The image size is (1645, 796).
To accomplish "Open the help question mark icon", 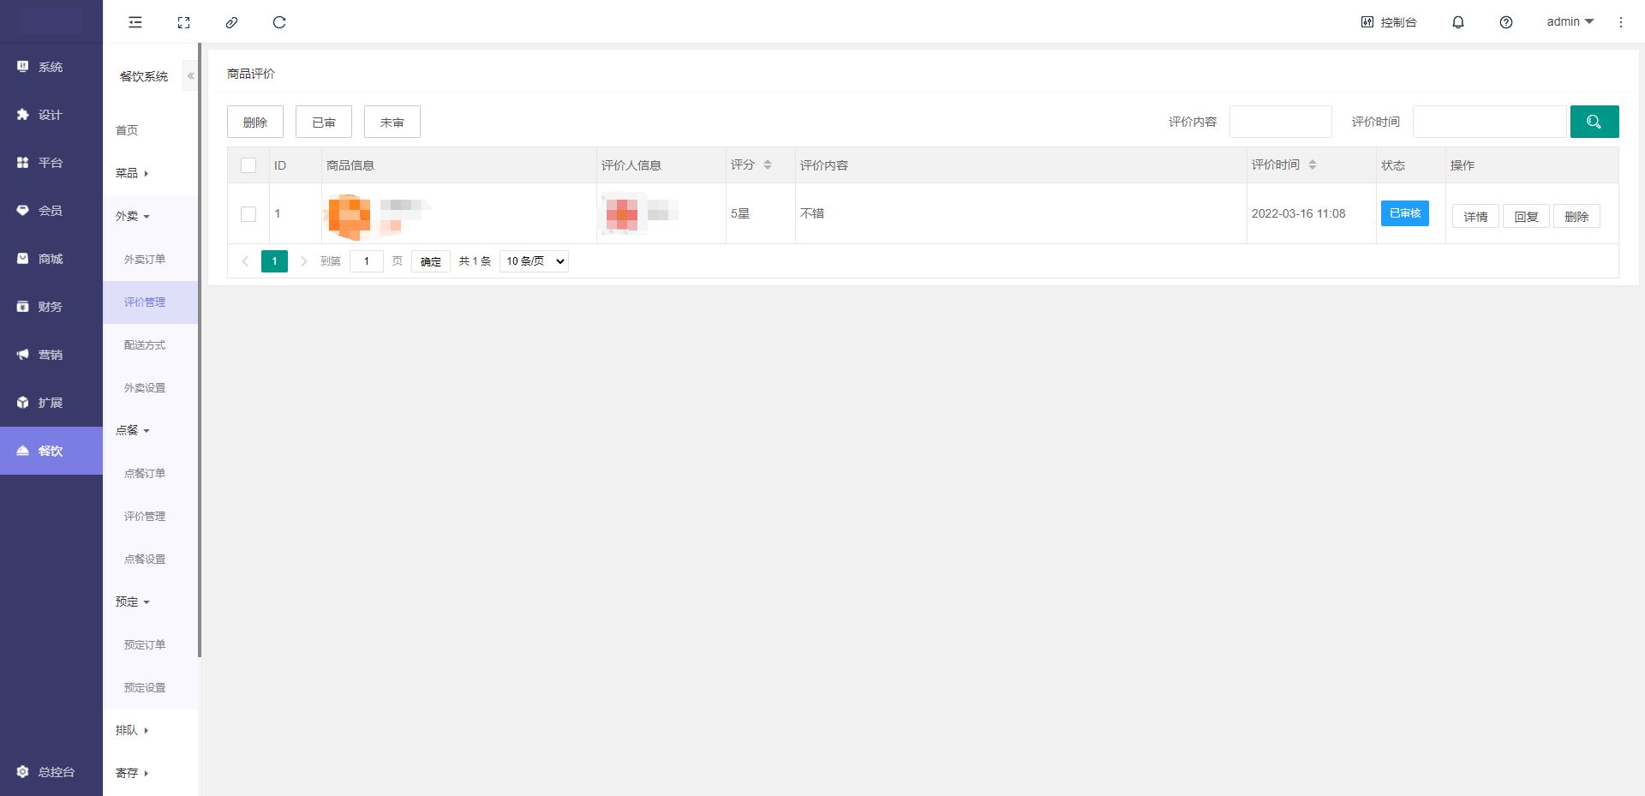I will 1505,22.
